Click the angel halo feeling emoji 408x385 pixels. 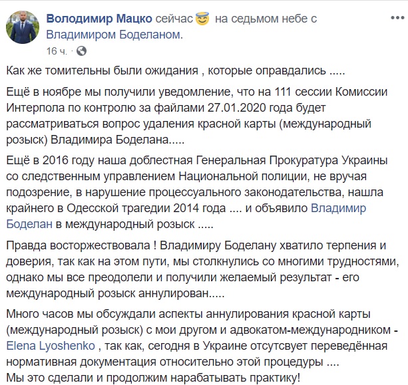pyautogui.click(x=202, y=19)
